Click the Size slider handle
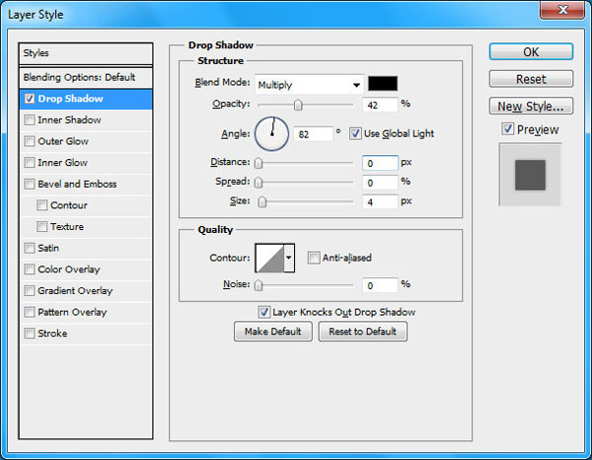The height and width of the screenshot is (460, 592). point(262,202)
